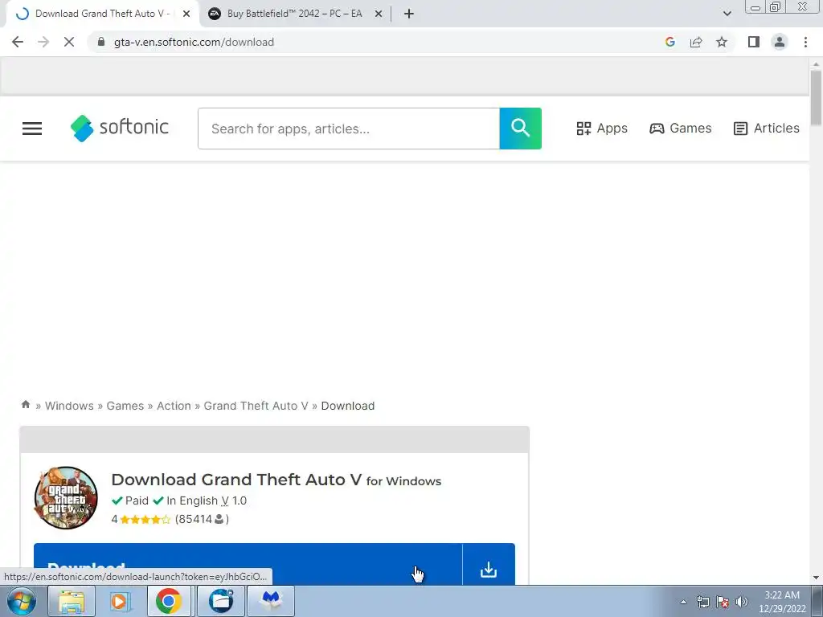This screenshot has height=617, width=823.
Task: Switch to Buy Battlefield 2042 tab
Action: [294, 14]
